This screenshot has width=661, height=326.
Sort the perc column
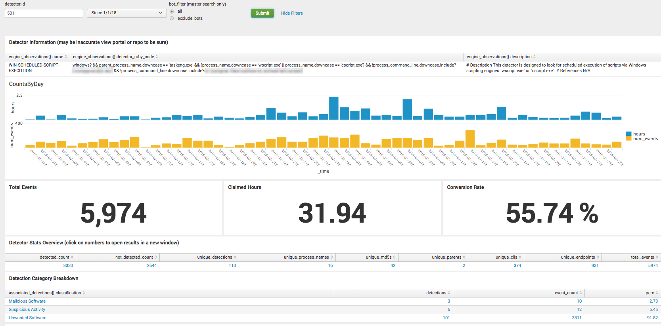pyautogui.click(x=657, y=293)
